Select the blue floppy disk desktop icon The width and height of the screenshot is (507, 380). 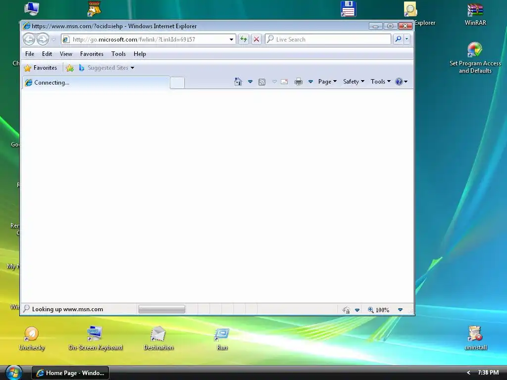[x=348, y=9]
